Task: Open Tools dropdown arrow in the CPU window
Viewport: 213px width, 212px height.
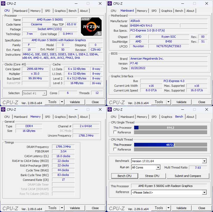Action: (x=62, y=102)
